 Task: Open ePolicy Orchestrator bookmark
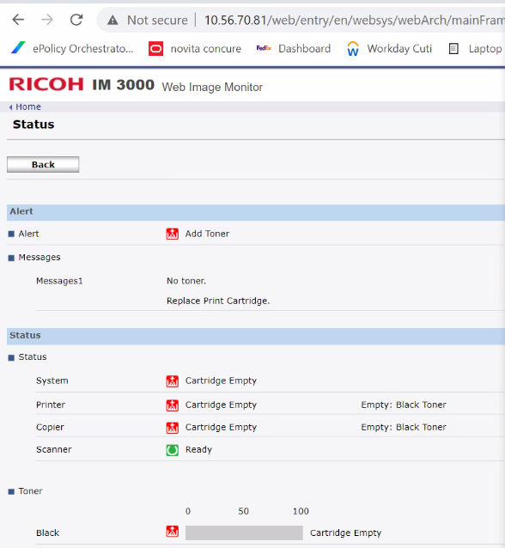tap(72, 49)
